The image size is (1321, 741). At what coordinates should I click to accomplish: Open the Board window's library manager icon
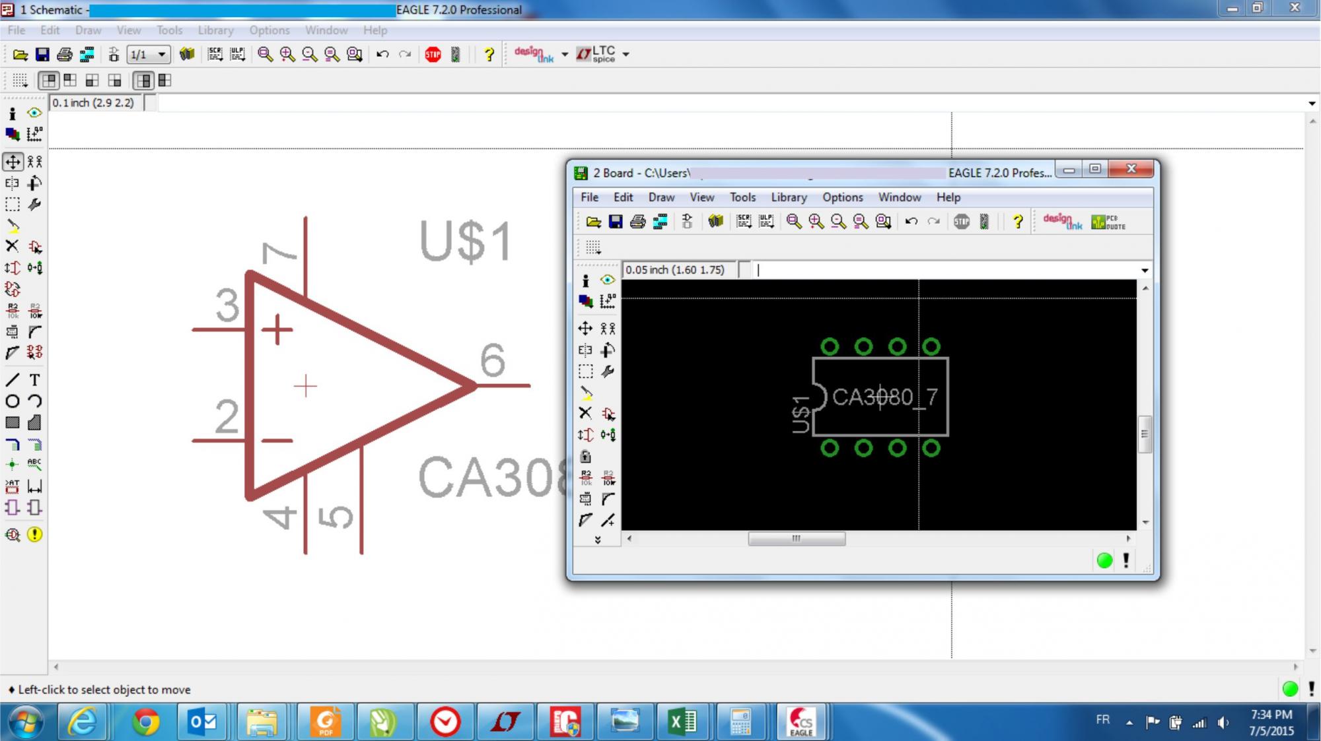click(x=715, y=222)
